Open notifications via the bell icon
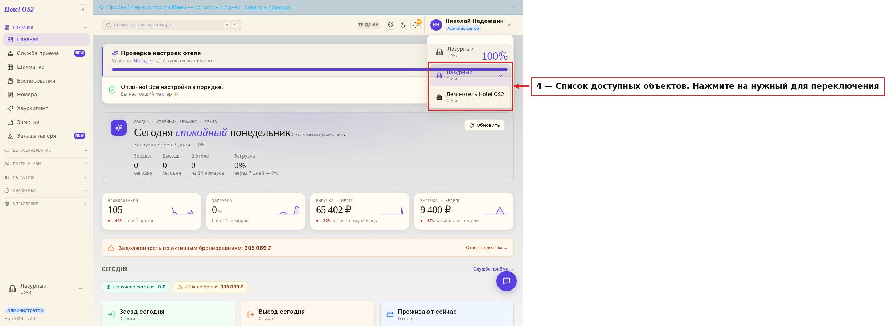Viewport: 893px width, 326px height. [x=415, y=25]
